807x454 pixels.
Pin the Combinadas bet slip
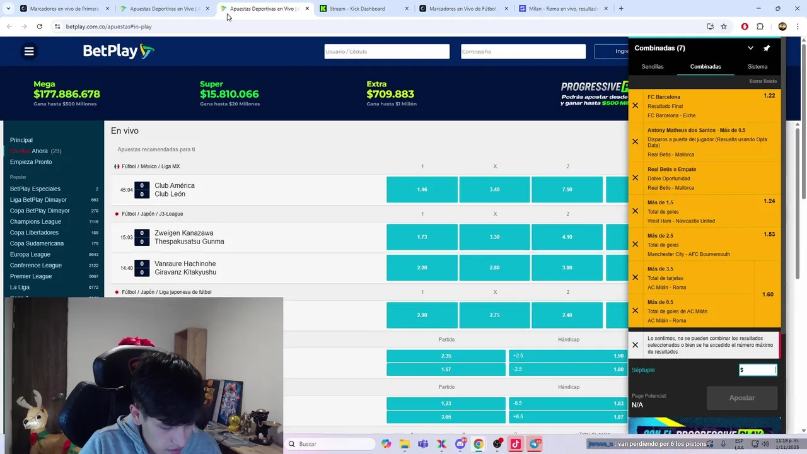[x=767, y=48]
